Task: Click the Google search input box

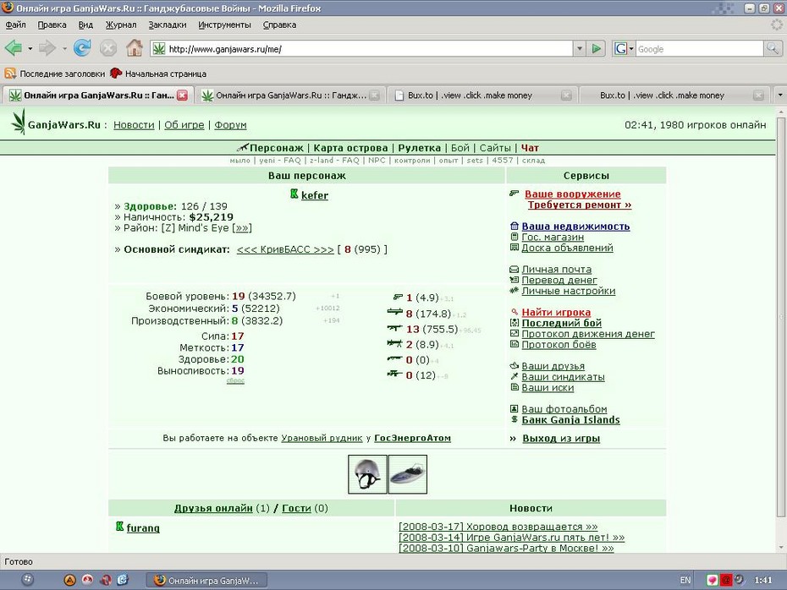Action: point(700,49)
